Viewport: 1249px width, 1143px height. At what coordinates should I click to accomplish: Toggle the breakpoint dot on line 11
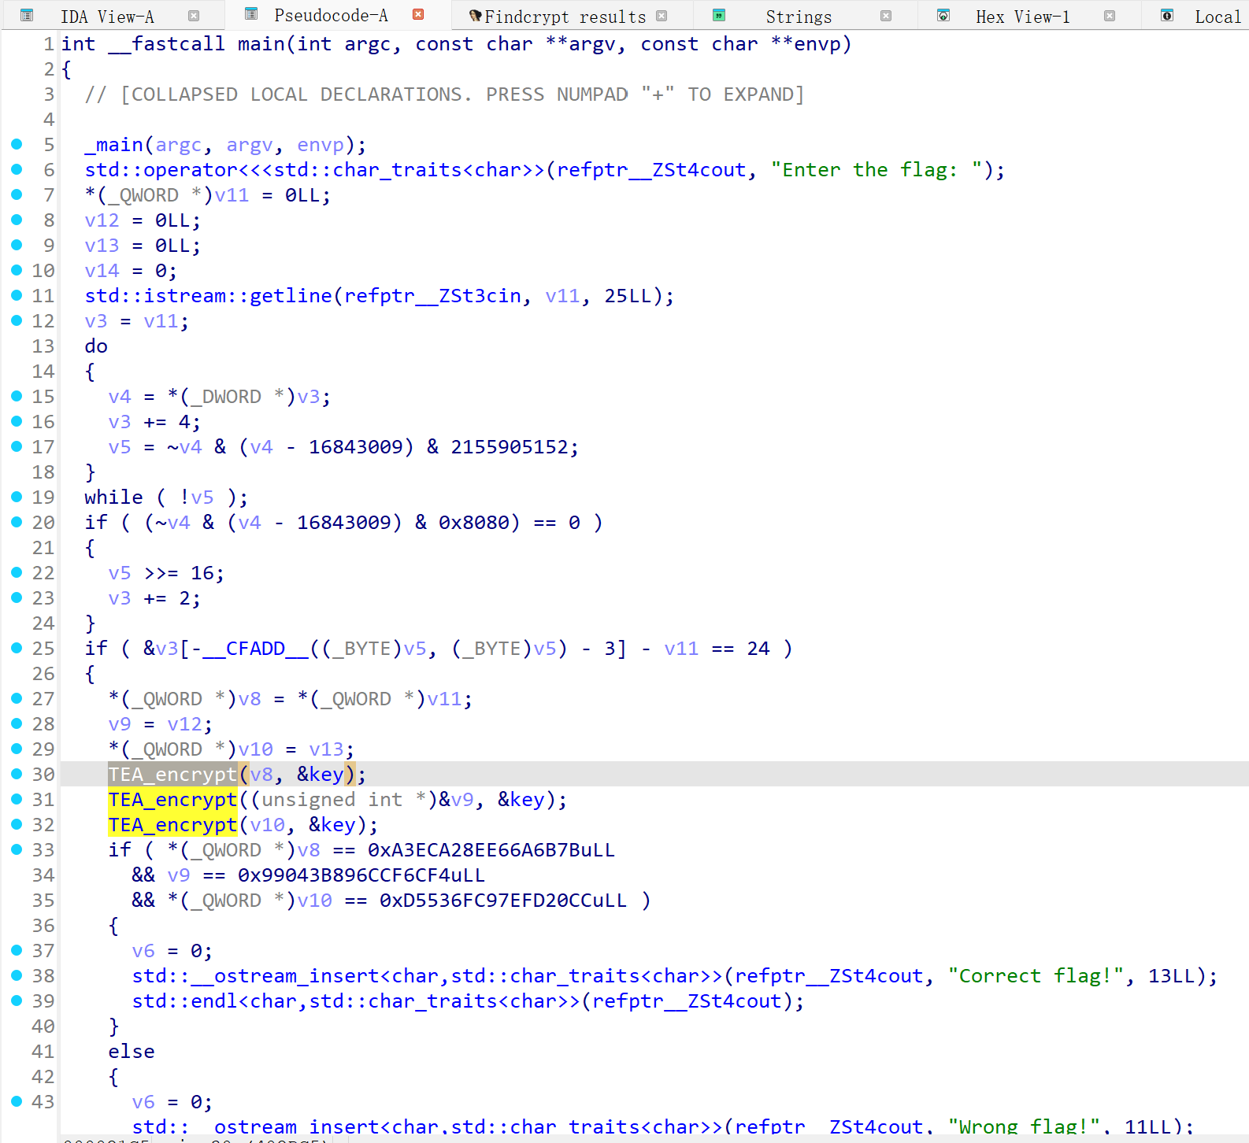[17, 295]
